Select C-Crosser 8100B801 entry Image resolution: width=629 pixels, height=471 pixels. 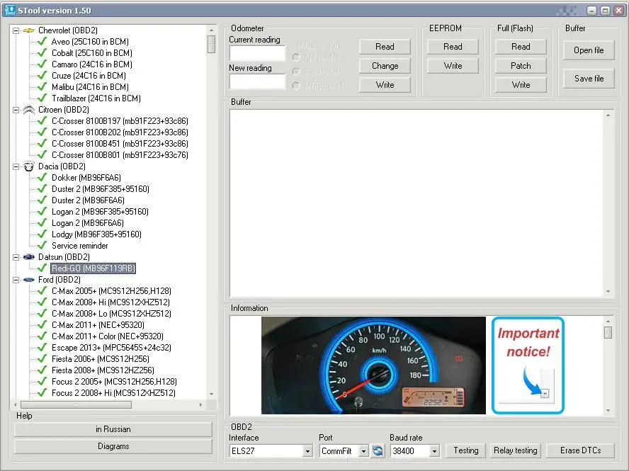pyautogui.click(x=120, y=155)
